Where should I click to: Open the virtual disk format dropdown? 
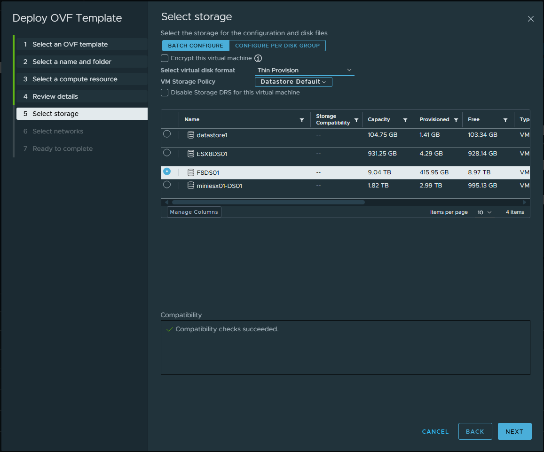pyautogui.click(x=304, y=70)
